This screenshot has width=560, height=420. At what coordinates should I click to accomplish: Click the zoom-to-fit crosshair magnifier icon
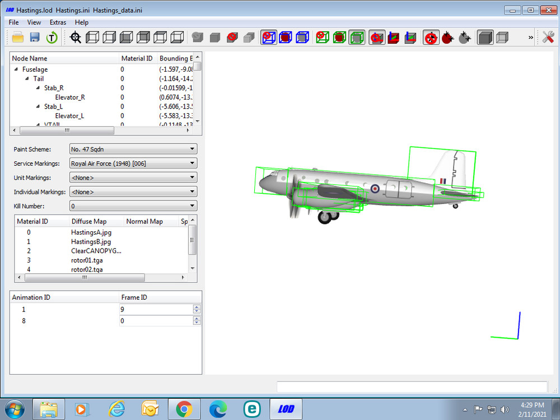pyautogui.click(x=76, y=37)
